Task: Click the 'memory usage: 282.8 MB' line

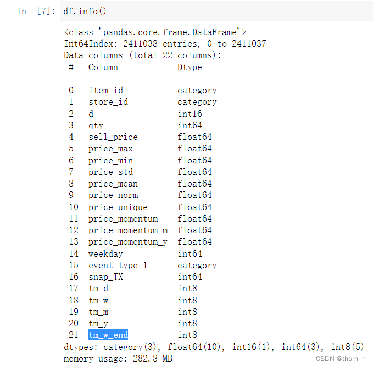Action: (x=118, y=359)
